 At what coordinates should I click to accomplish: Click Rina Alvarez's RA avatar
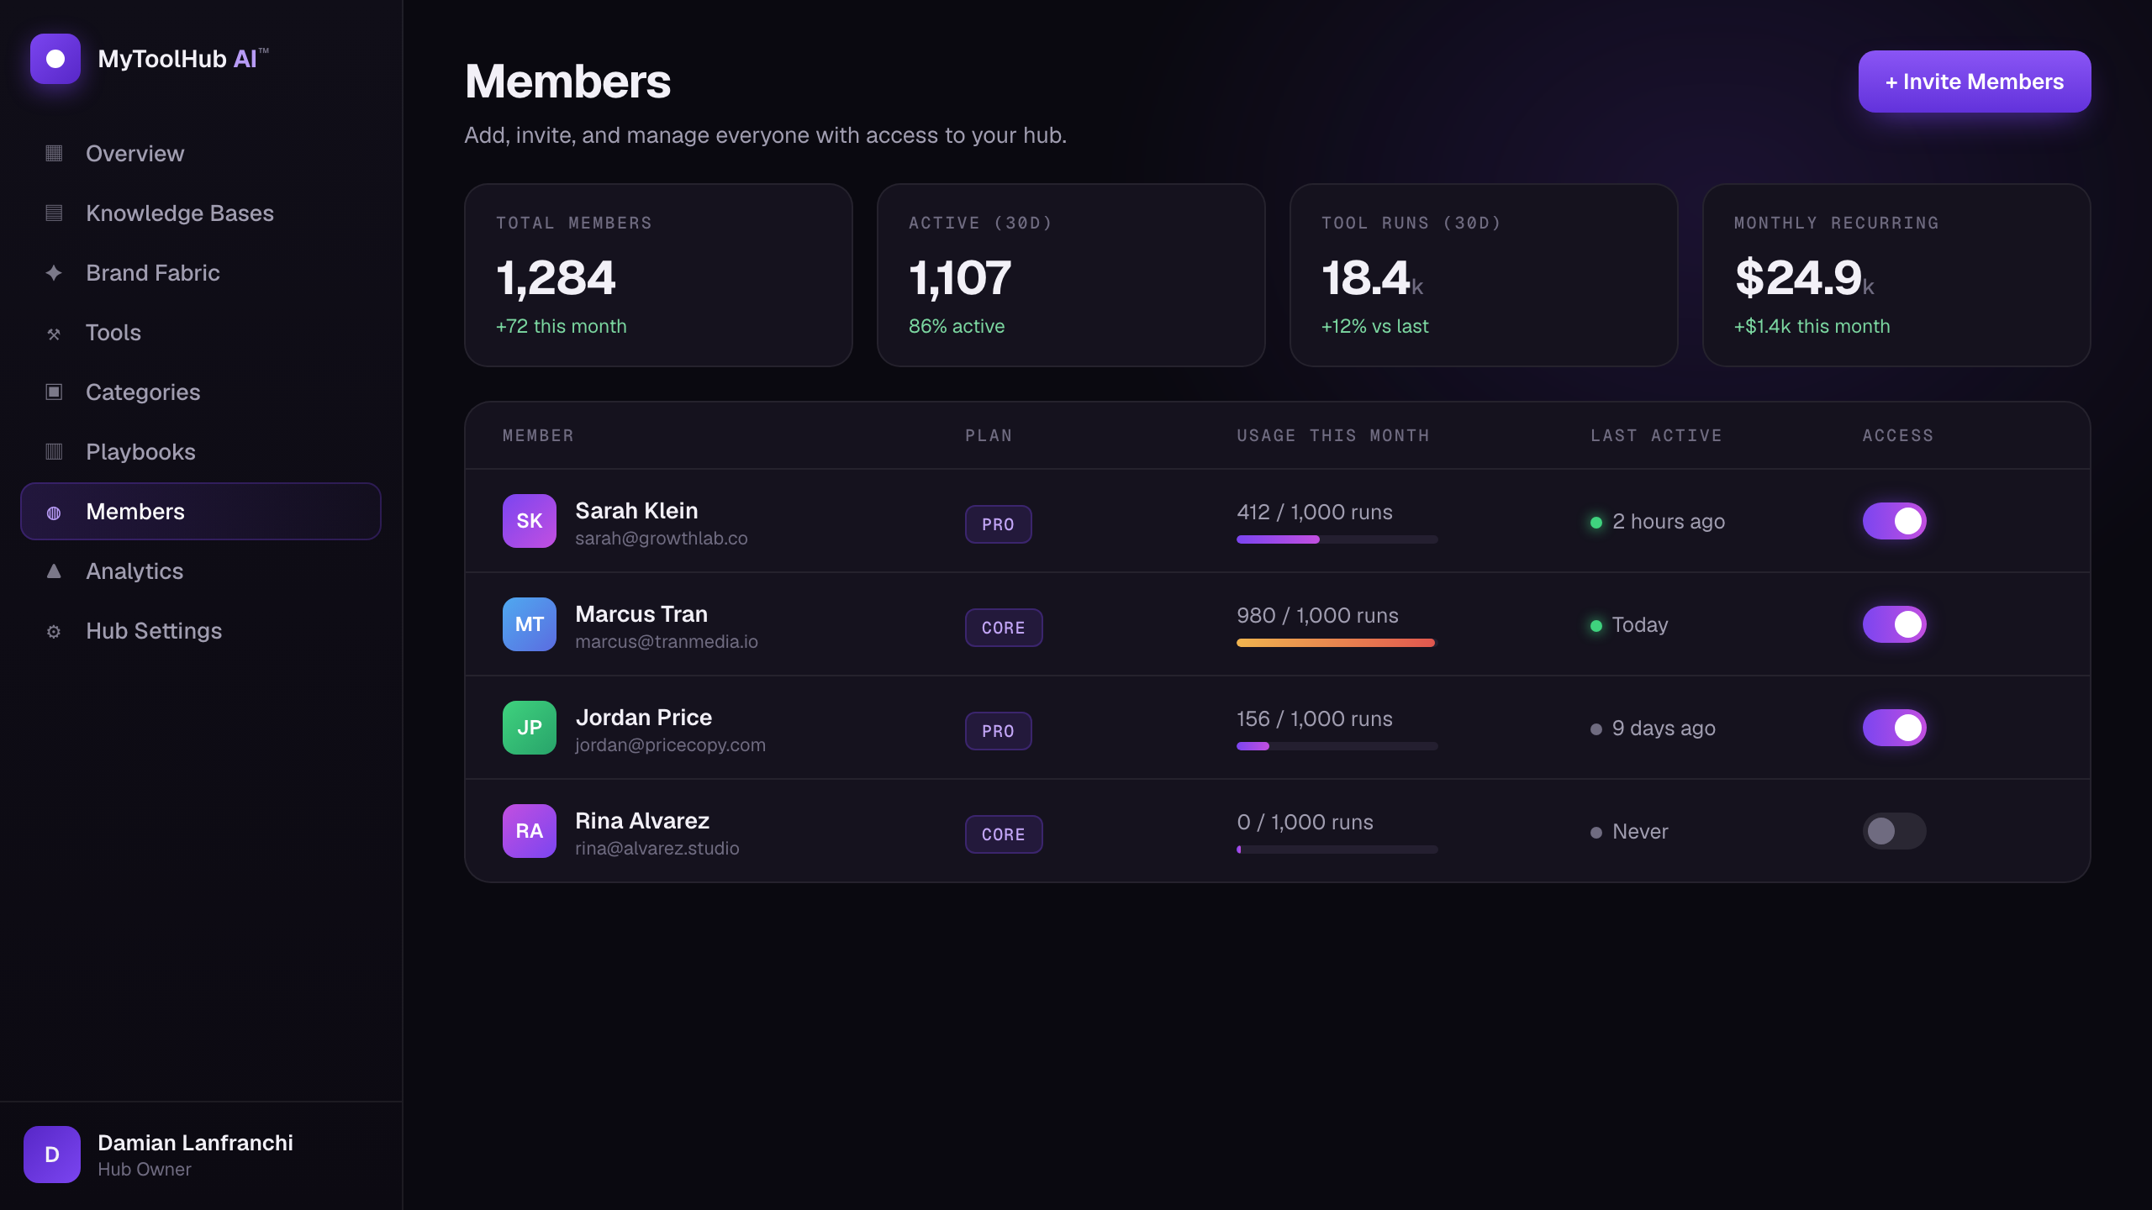[530, 831]
